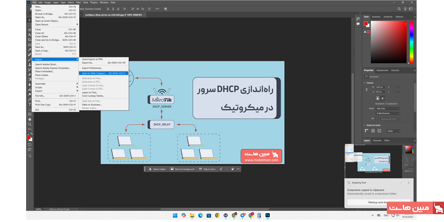Click the Photoshop icon in taskbar
Screen dimensions: 444x222
[267, 215]
